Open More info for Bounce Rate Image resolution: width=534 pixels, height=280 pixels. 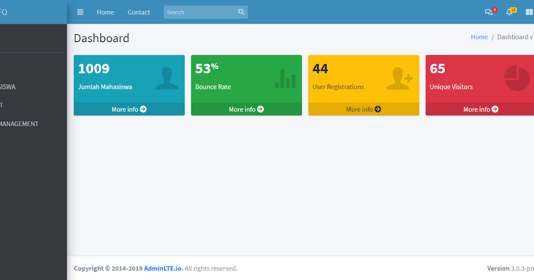[x=246, y=109]
